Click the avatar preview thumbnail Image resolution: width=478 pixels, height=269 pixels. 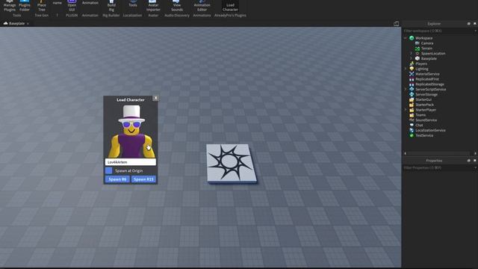[131, 132]
